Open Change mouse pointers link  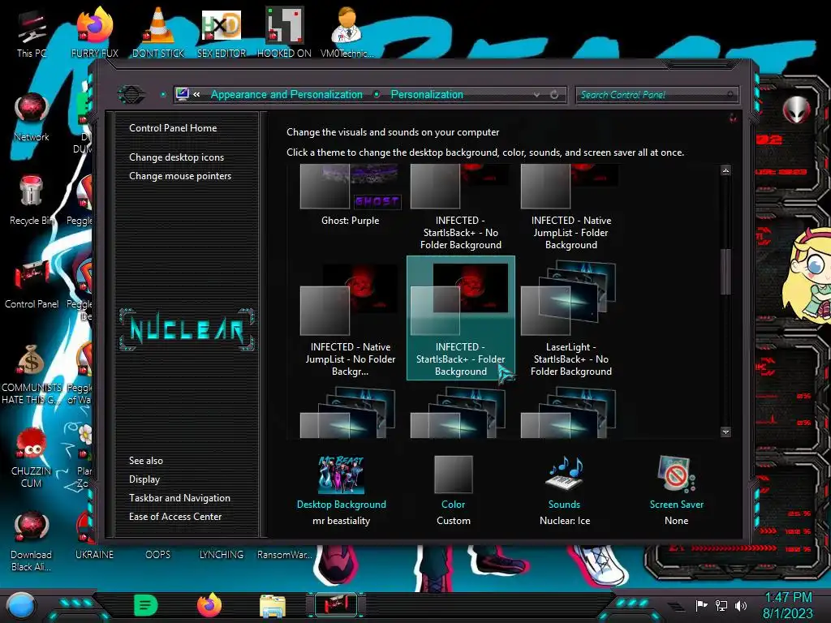tap(180, 176)
